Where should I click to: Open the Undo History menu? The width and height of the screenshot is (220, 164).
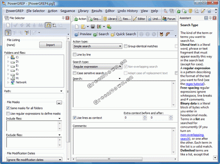(128, 11)
